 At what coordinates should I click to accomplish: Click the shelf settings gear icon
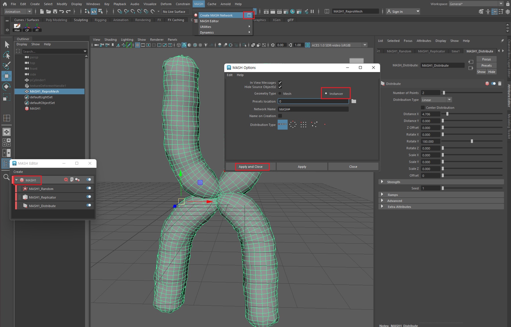click(7, 30)
